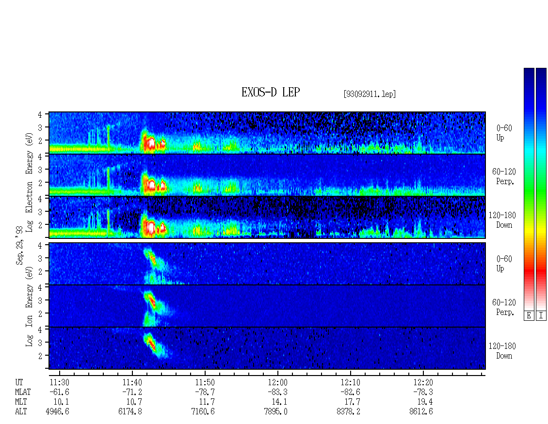The width and height of the screenshot is (548, 424).
Task: Select the boxed E label under color bar
Action: (x=529, y=316)
